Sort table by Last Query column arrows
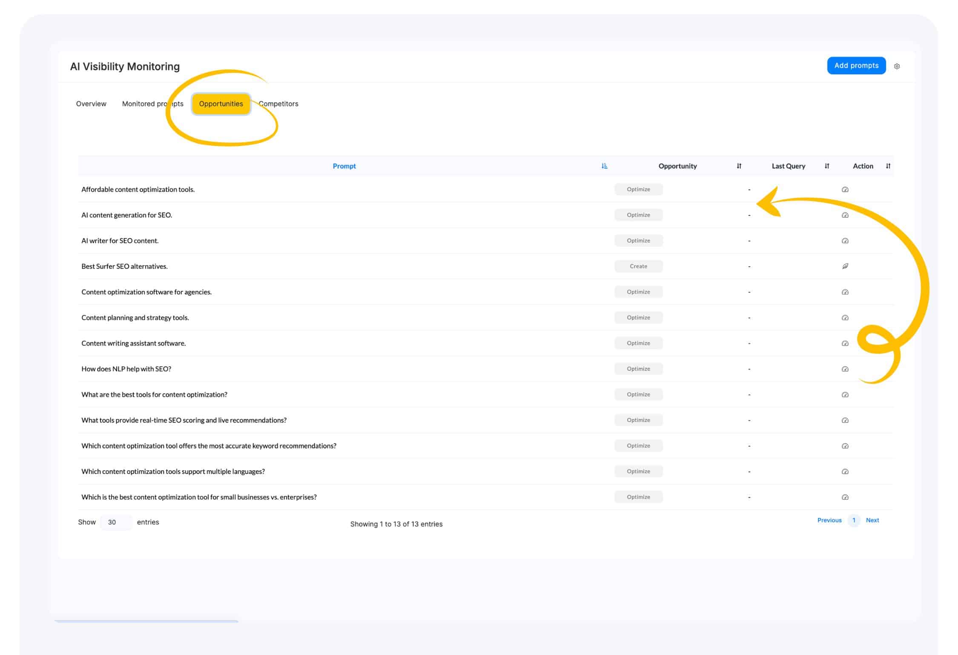 826,166
